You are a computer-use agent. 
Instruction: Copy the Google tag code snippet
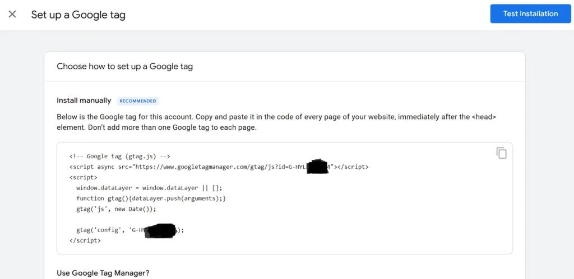pos(501,153)
